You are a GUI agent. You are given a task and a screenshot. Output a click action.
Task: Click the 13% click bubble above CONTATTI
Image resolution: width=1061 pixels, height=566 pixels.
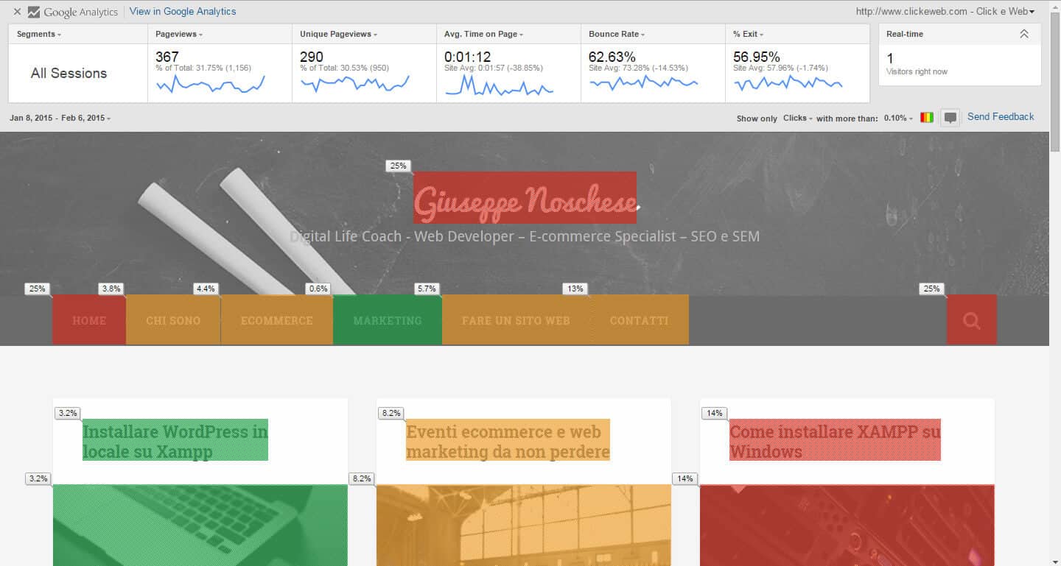coord(575,289)
